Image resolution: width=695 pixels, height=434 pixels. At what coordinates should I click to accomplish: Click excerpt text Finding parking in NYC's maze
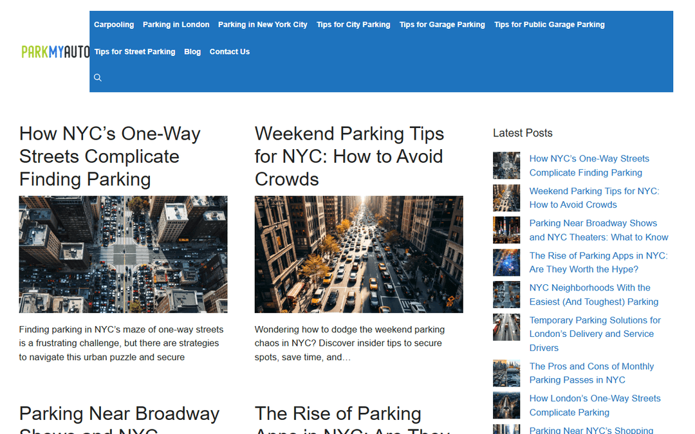[121, 343]
